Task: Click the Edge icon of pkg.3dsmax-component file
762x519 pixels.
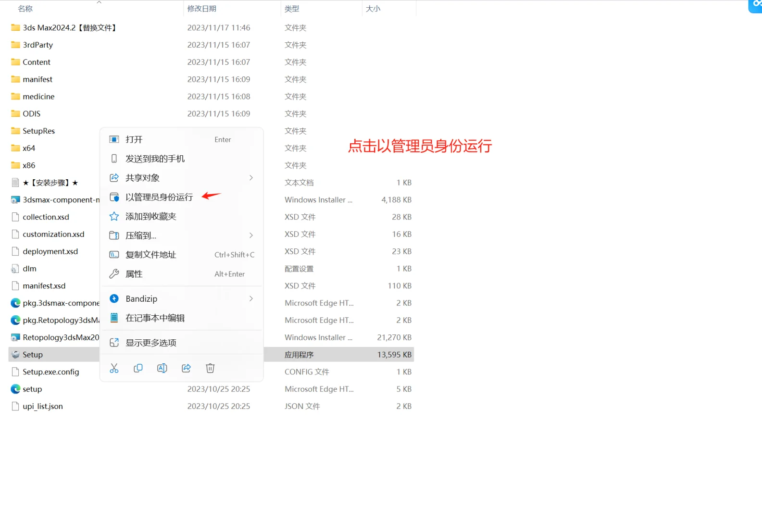Action: coord(15,303)
